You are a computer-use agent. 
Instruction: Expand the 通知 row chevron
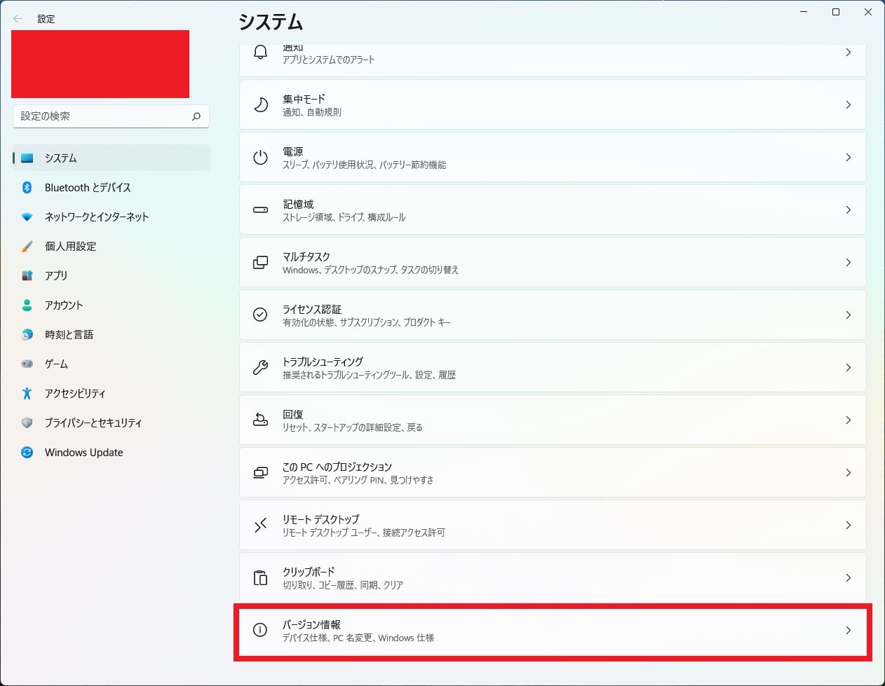[848, 53]
